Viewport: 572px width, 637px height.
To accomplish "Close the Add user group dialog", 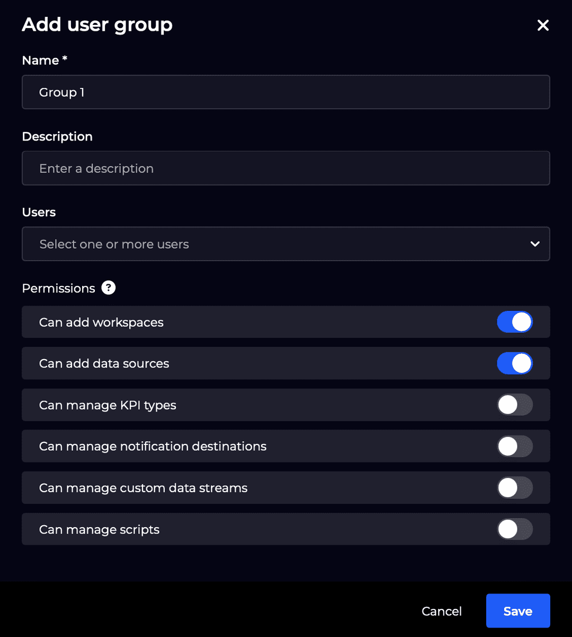I will pyautogui.click(x=543, y=25).
